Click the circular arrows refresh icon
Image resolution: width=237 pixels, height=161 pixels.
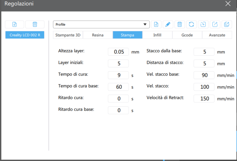(x=191, y=24)
